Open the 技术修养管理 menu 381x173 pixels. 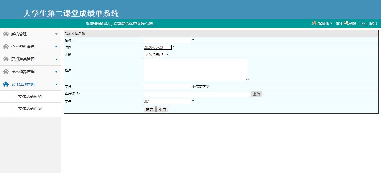(30, 72)
